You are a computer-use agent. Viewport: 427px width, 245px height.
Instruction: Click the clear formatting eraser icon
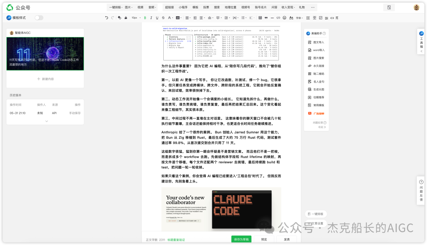pyautogui.click(x=119, y=18)
